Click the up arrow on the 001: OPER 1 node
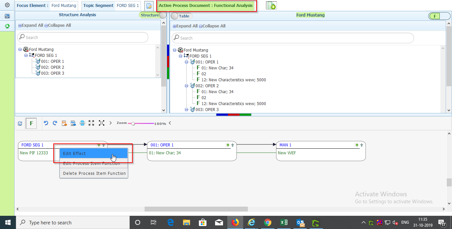This screenshot has height=229, width=452. point(232,145)
